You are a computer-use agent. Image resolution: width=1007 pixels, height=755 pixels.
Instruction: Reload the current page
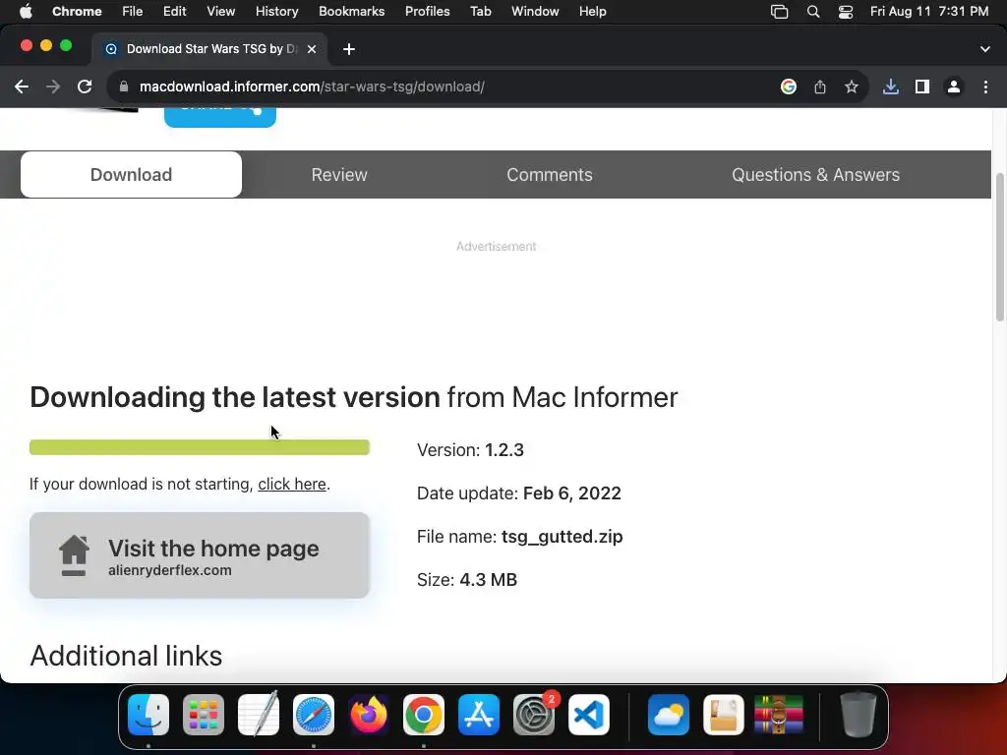pyautogui.click(x=85, y=87)
